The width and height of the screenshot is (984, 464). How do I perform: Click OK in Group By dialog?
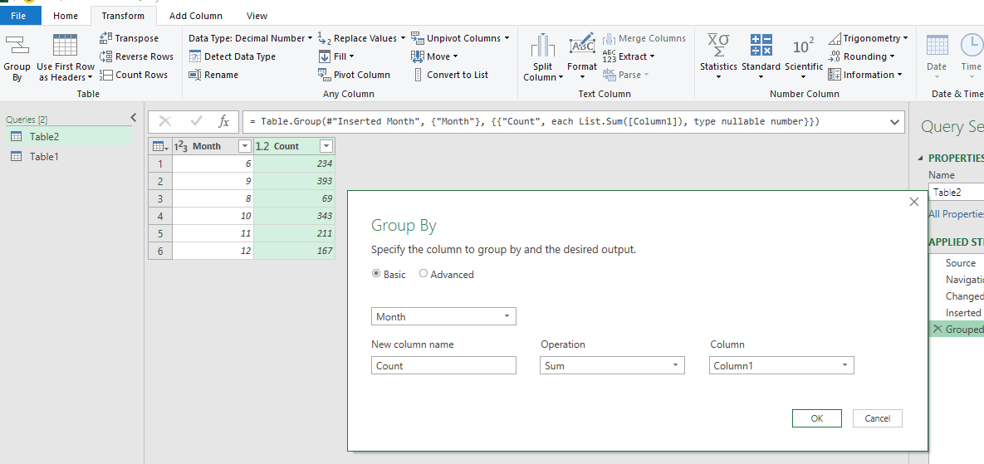(x=817, y=418)
